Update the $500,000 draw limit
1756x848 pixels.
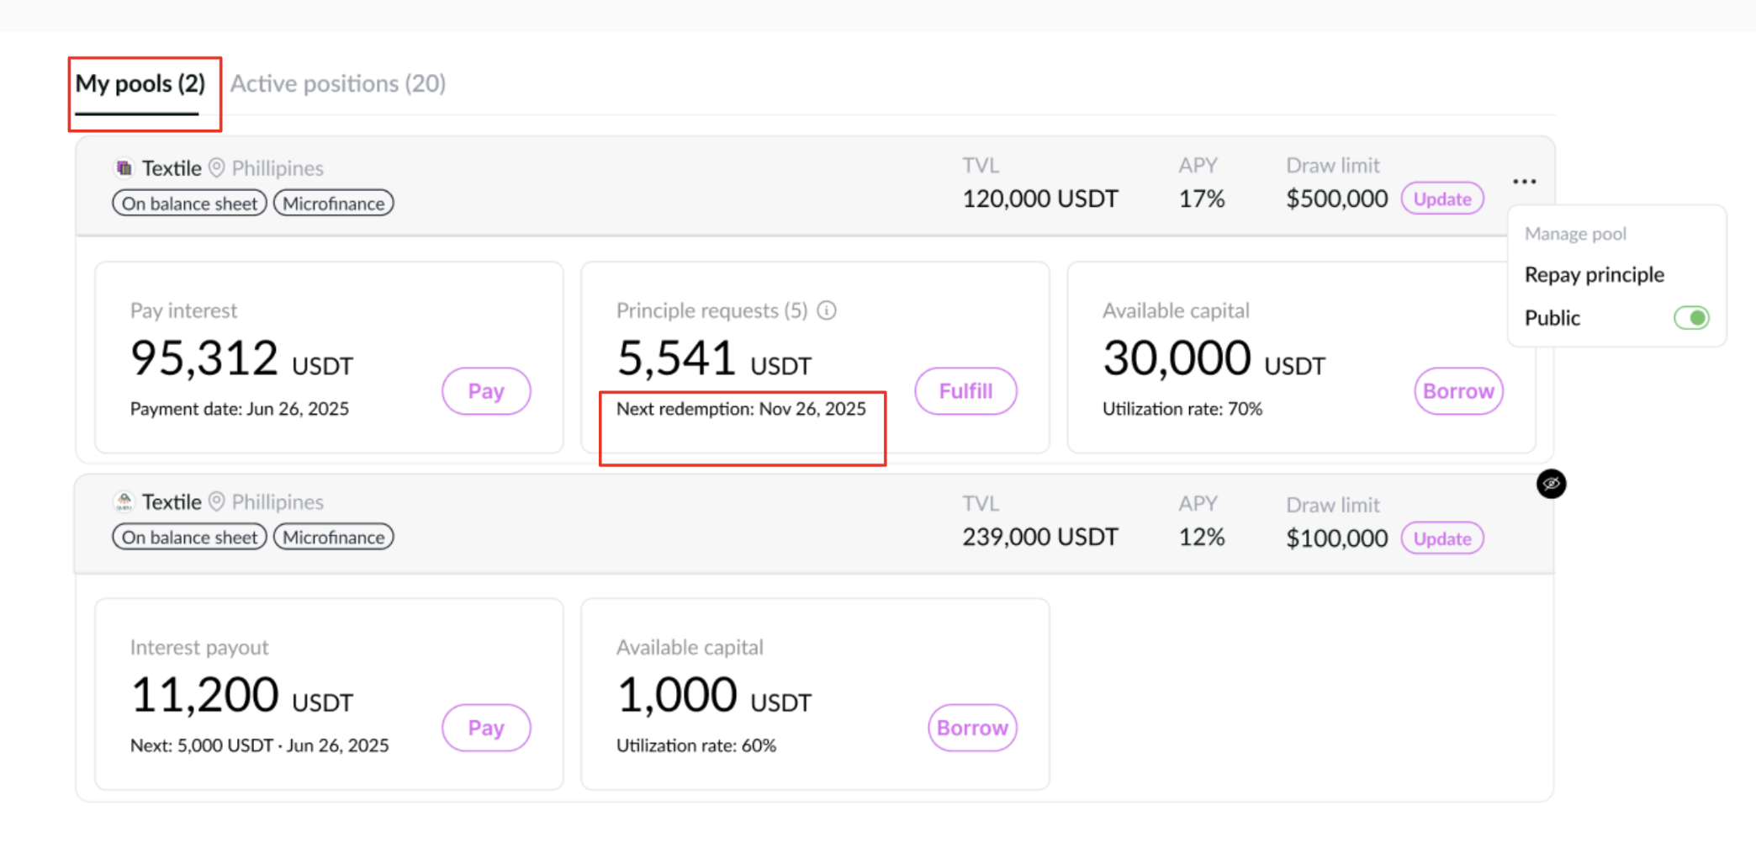(x=1441, y=199)
